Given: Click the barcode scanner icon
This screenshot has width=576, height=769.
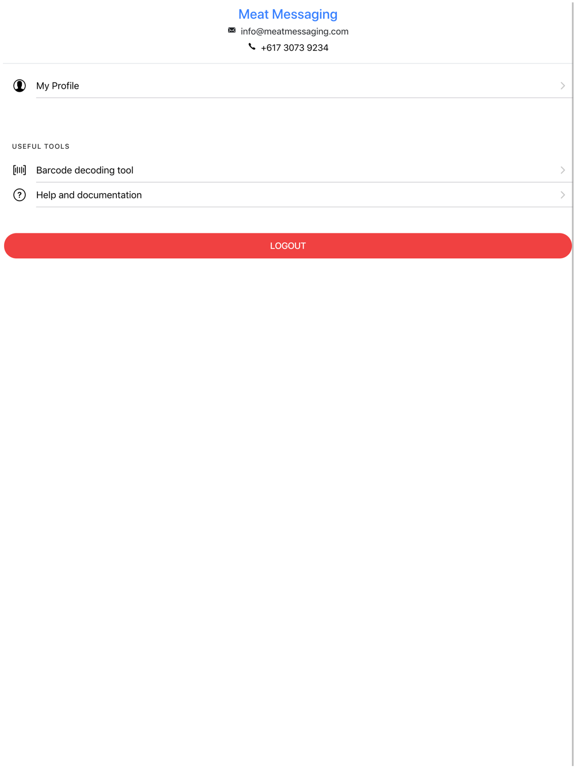Looking at the screenshot, I should (x=20, y=170).
